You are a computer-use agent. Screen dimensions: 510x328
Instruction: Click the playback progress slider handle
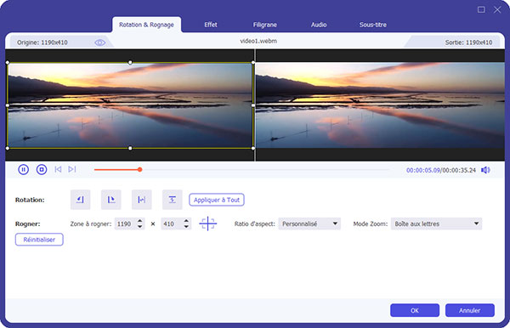click(140, 169)
